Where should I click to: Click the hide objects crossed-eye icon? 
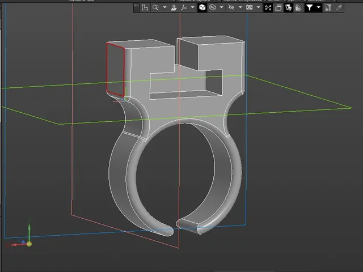pyautogui.click(x=231, y=7)
